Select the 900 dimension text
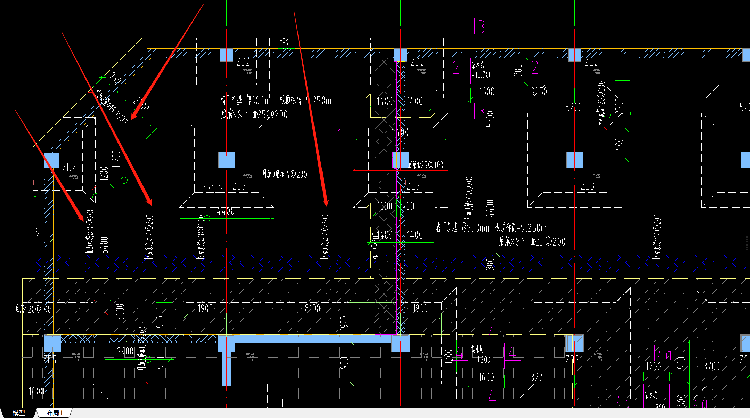750x418 pixels. pyautogui.click(x=42, y=232)
